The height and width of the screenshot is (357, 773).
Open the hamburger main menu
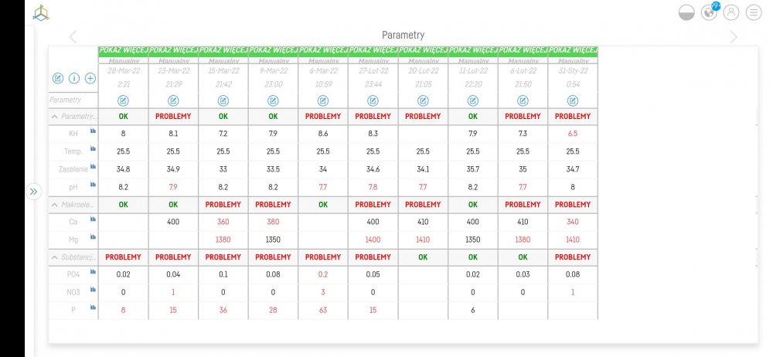point(753,12)
